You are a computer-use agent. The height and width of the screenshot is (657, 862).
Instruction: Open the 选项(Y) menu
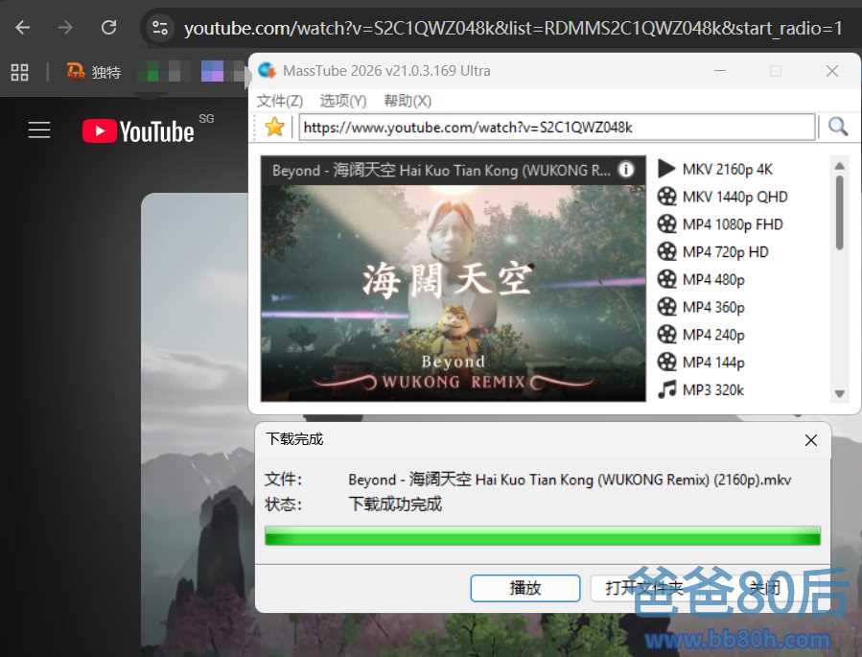343,101
